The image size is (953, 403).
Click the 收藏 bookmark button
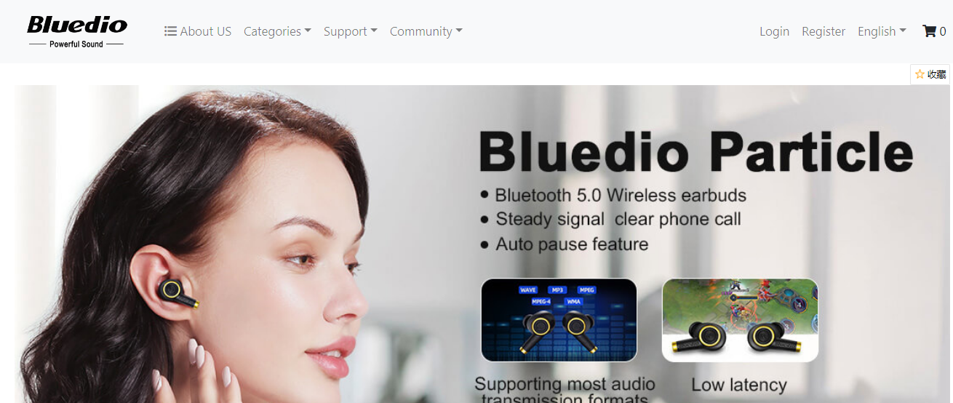point(930,74)
